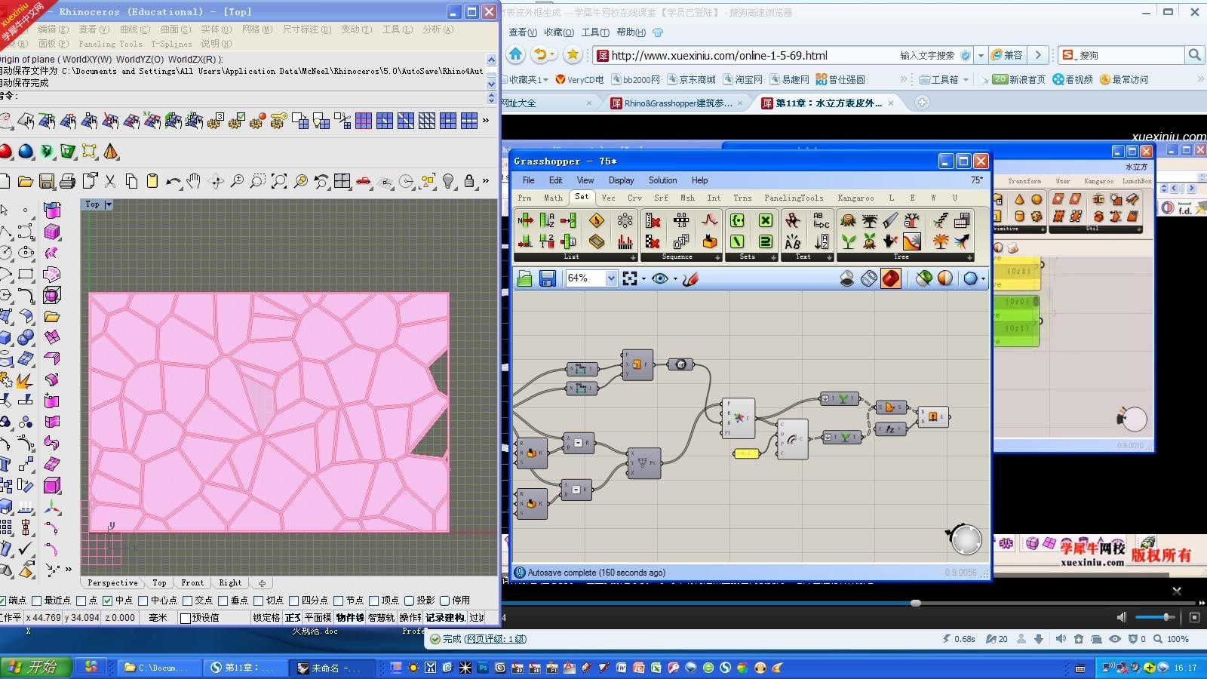This screenshot has height=679, width=1207.
Task: Open the 曲面(S) menu in Rhino
Action: [175, 29]
